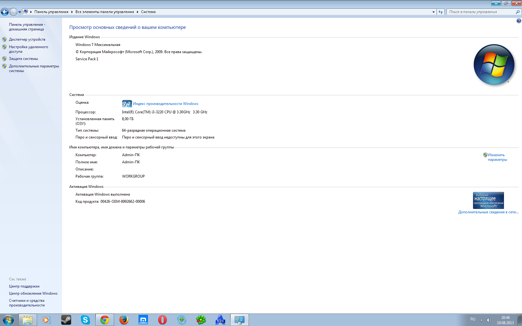This screenshot has width=522, height=326.
Task: Click "Активация Windows выполнена" text
Action: pos(103,194)
